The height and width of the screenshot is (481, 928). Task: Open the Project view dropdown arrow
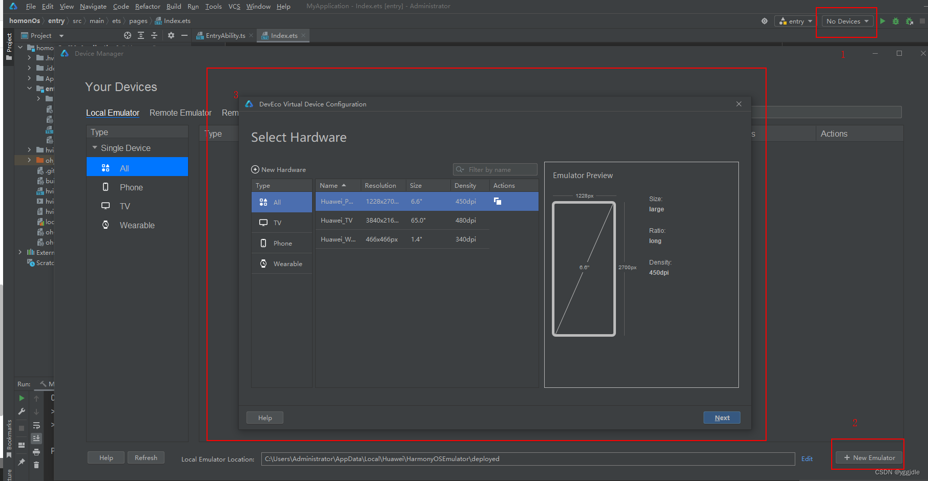[61, 36]
